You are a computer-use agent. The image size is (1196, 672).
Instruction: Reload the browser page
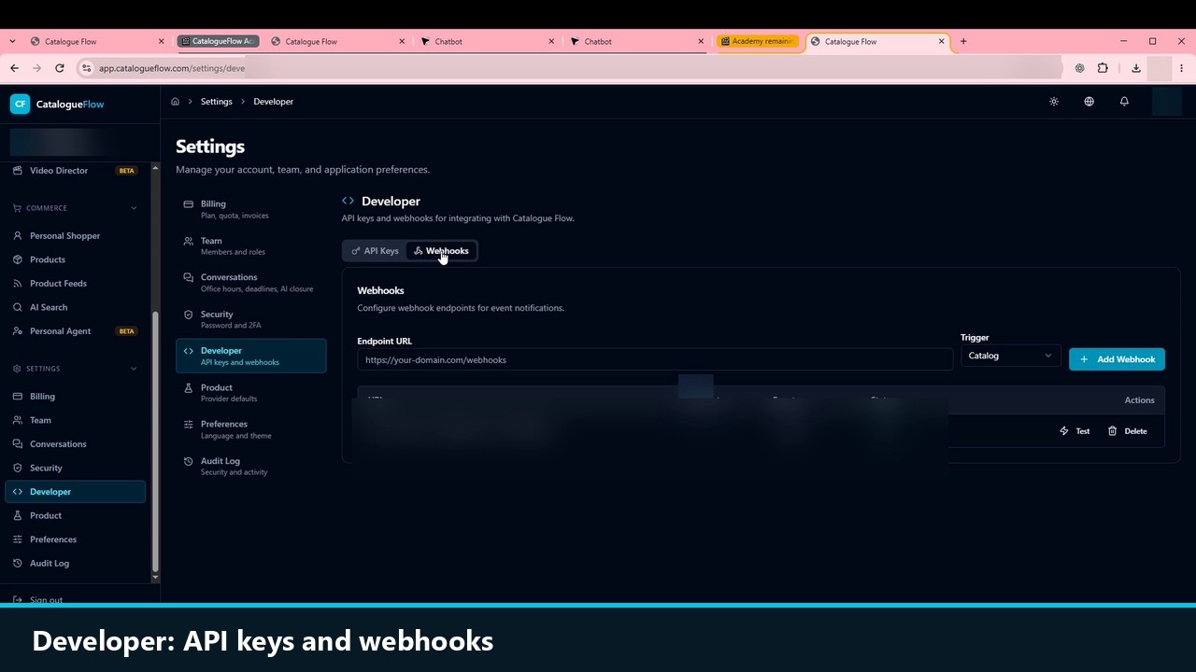click(x=60, y=68)
